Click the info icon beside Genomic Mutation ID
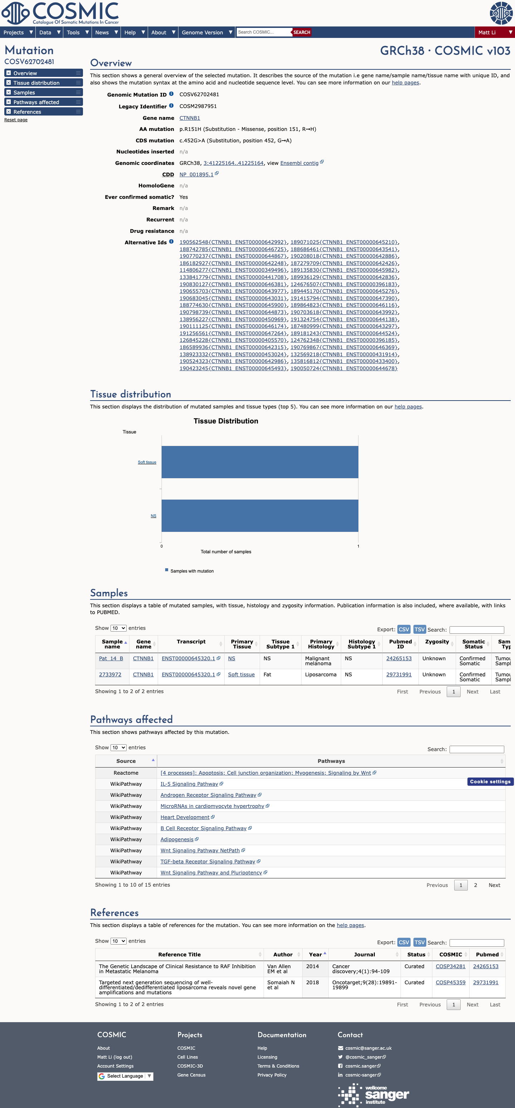This screenshot has width=515, height=1108. pos(171,94)
